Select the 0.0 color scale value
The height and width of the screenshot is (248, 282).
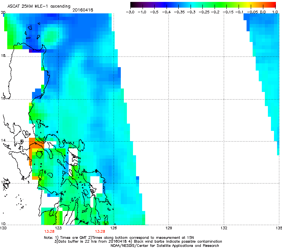pyautogui.click(x=263, y=12)
